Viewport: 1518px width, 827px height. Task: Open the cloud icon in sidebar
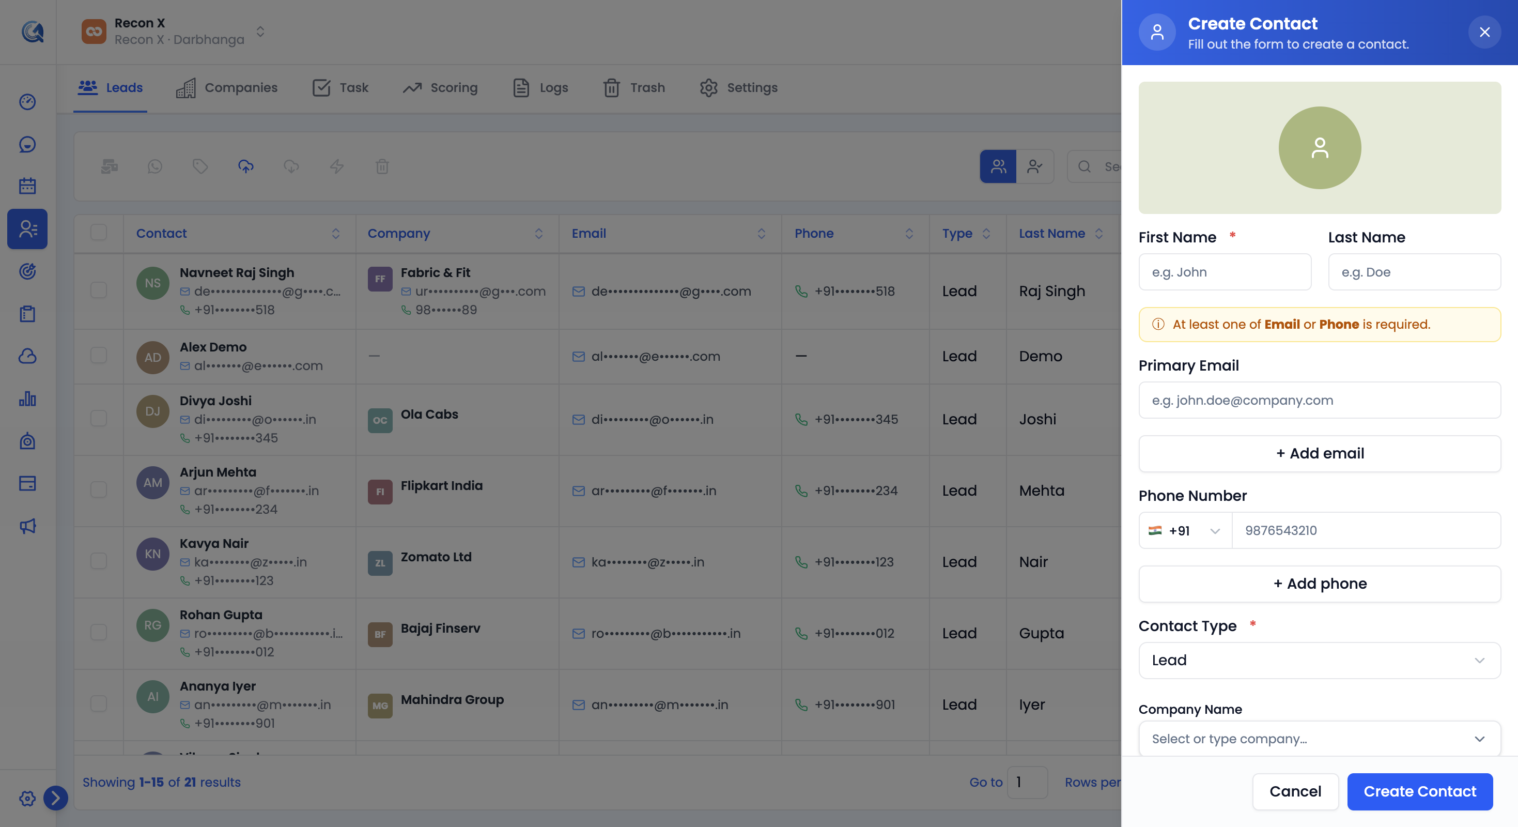tap(27, 356)
